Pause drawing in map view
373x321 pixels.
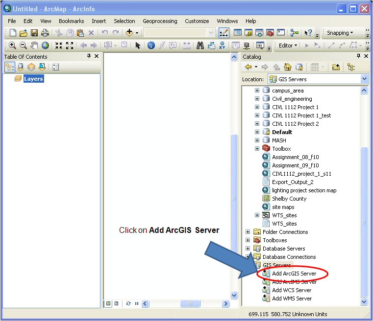137,303
